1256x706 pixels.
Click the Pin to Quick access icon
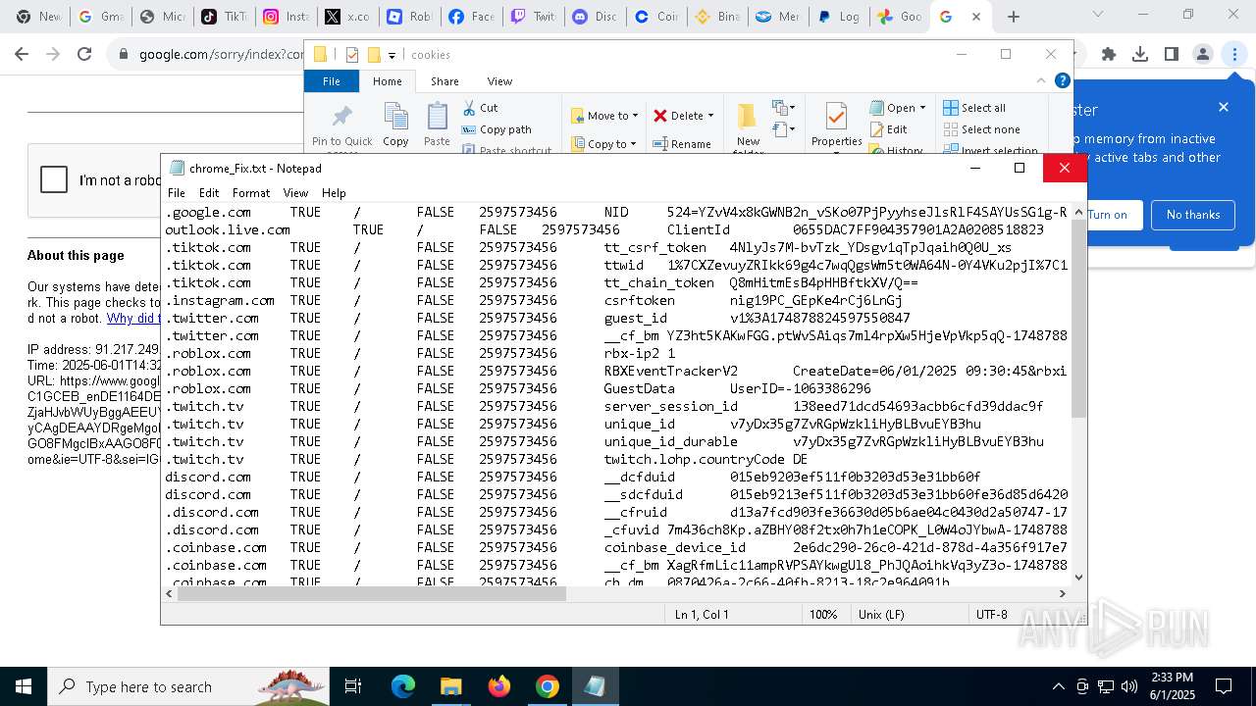point(342,118)
